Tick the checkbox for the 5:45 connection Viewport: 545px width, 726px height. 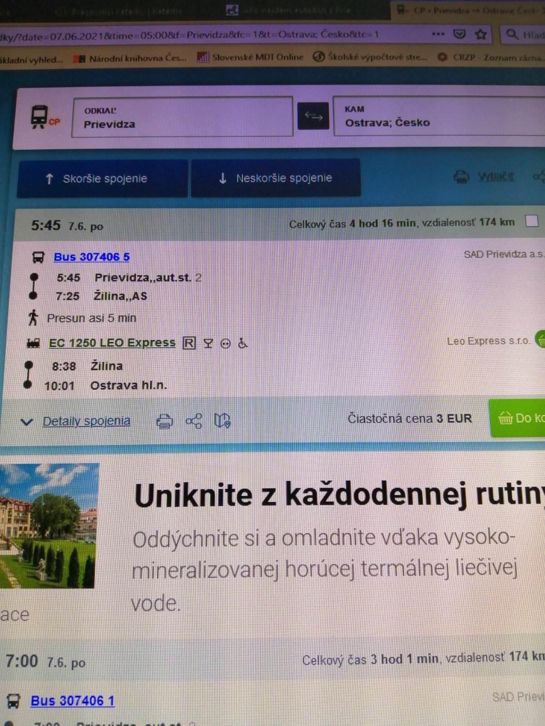pyautogui.click(x=531, y=221)
